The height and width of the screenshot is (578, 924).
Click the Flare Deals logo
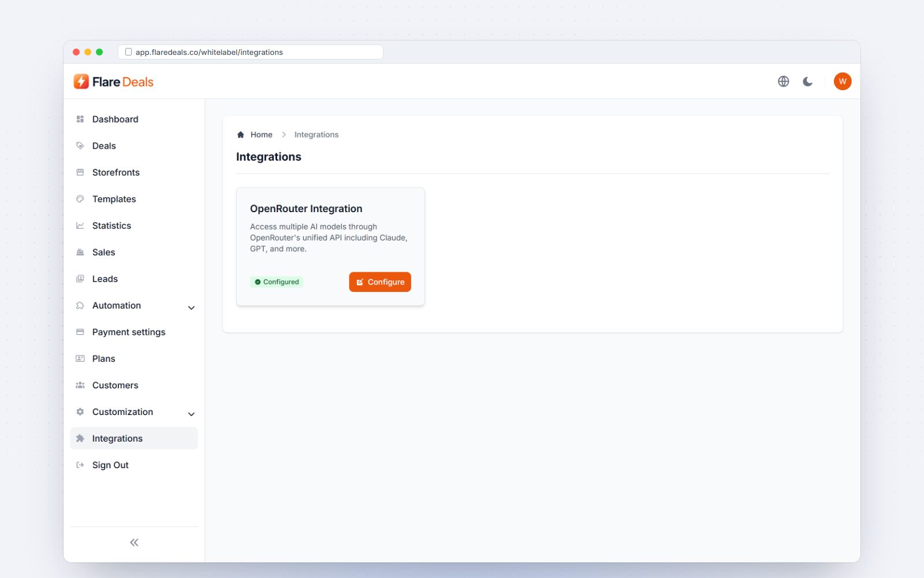pos(113,81)
